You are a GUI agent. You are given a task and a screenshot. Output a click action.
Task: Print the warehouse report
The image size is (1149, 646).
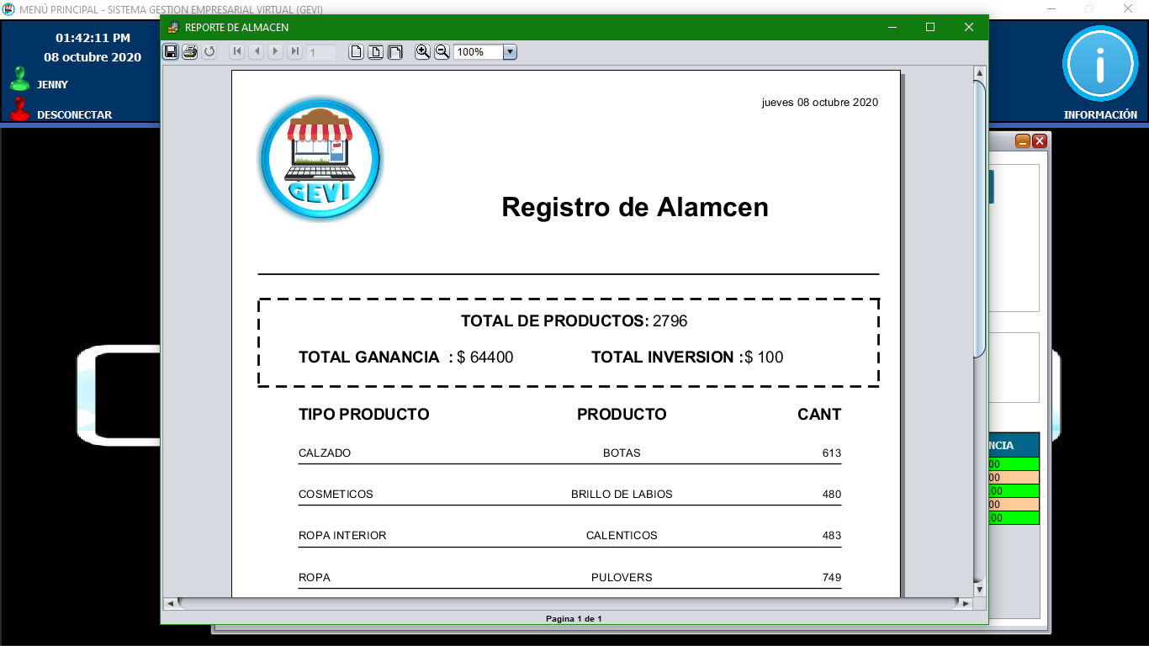click(190, 52)
